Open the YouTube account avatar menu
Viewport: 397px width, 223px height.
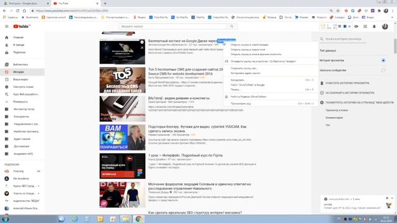tap(385, 26)
